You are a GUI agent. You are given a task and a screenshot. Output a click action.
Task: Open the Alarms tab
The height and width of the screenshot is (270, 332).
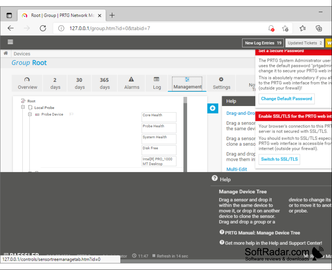pos(132,83)
